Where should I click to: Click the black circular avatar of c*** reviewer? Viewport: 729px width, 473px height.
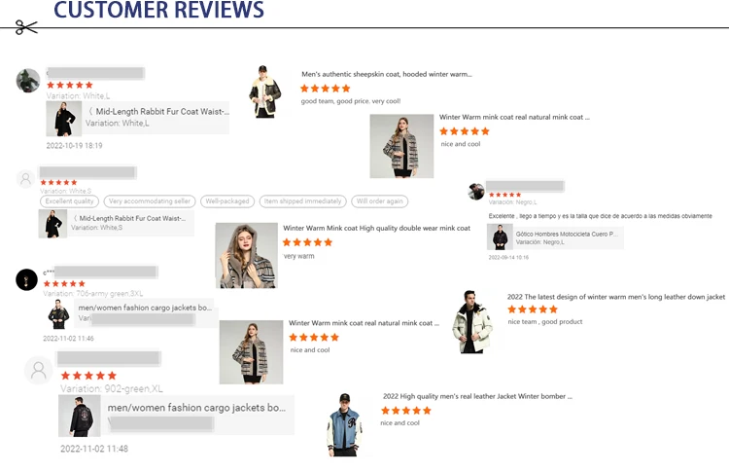tap(26, 279)
